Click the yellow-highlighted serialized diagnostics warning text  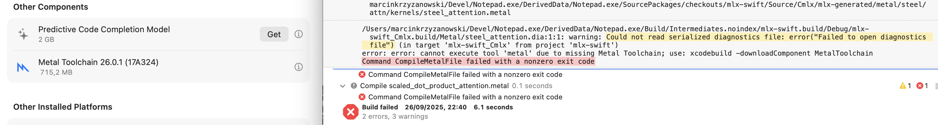(x=765, y=37)
